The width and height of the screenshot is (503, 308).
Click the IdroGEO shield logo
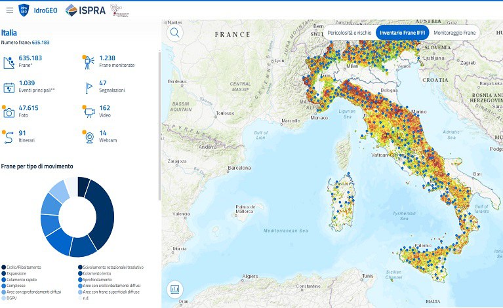pyautogui.click(x=24, y=10)
